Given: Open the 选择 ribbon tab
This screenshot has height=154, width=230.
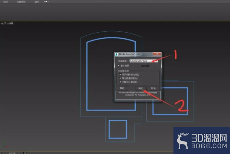Looking at the screenshot, I should [x=6, y=2].
